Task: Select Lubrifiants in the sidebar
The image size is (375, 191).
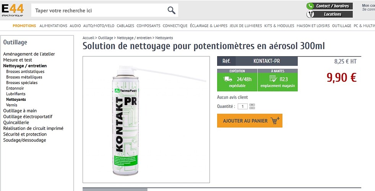Action: point(16,94)
